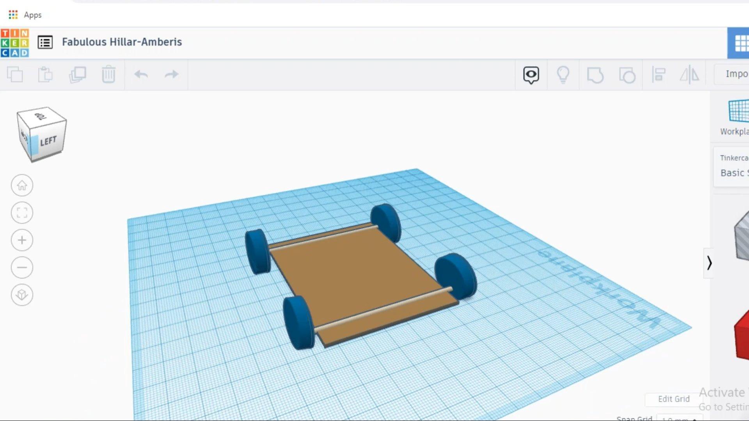Toggle Show all lightbulb icon
Screen dimensions: 749x421
pos(563,74)
